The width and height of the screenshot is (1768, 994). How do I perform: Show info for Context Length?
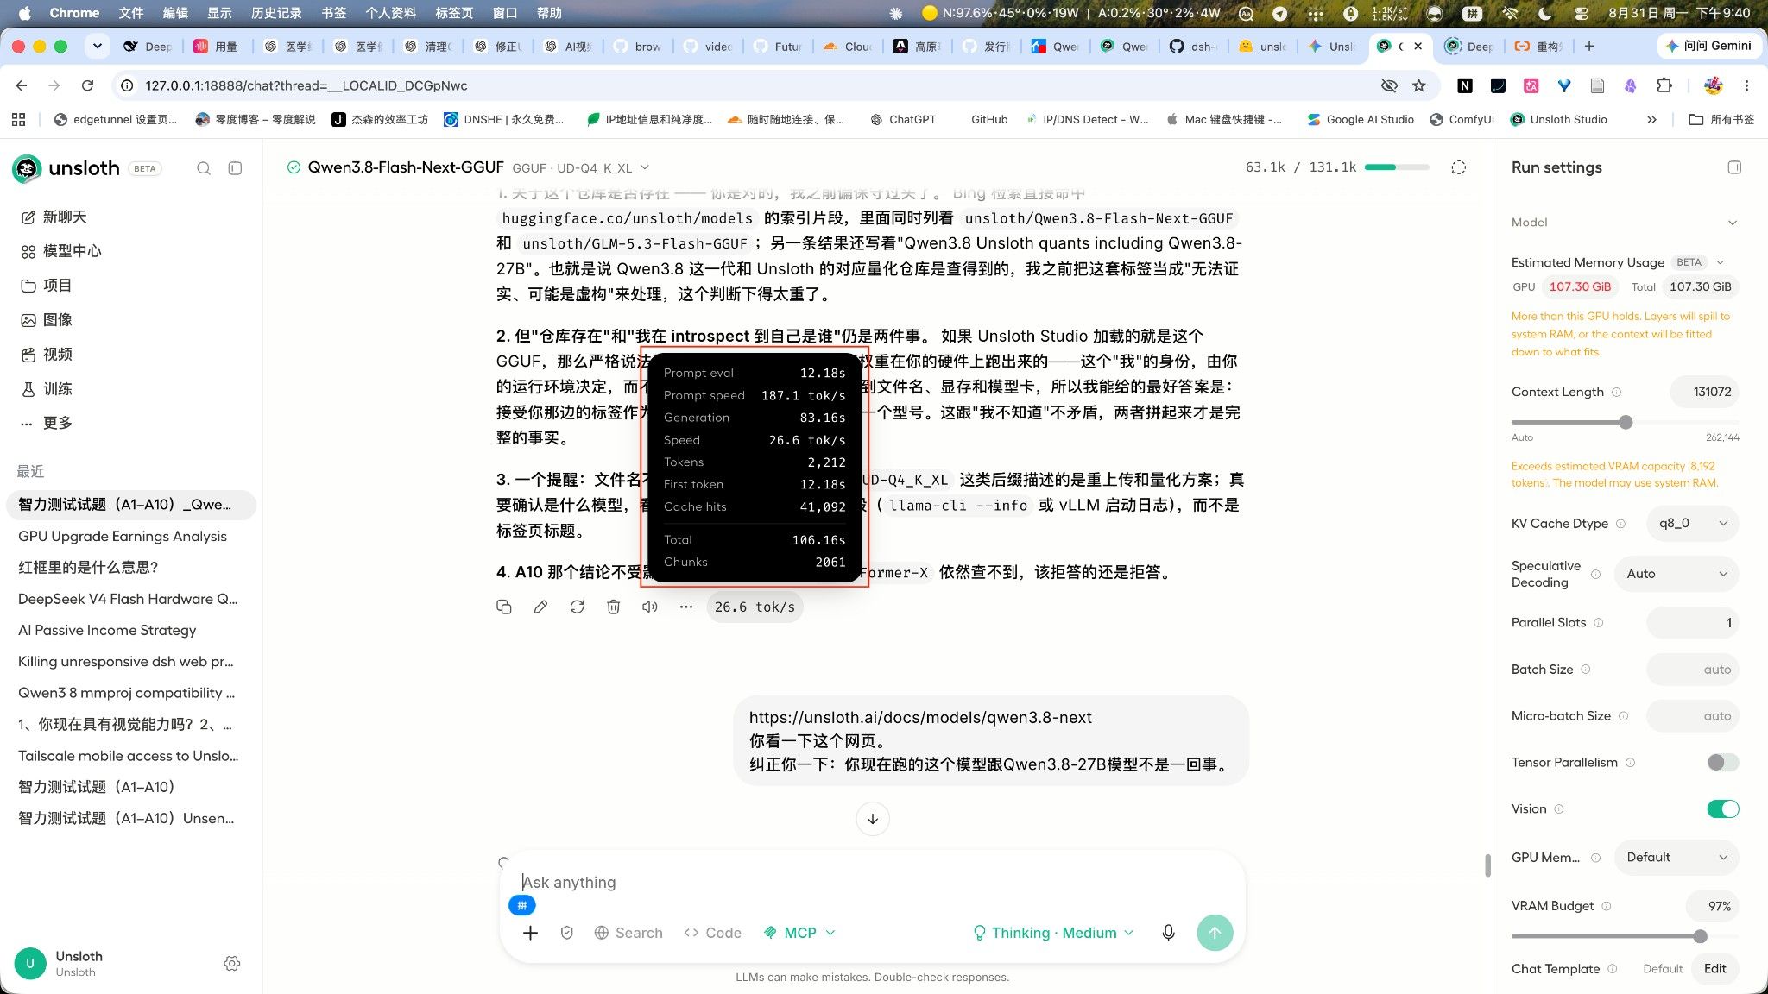coord(1616,392)
